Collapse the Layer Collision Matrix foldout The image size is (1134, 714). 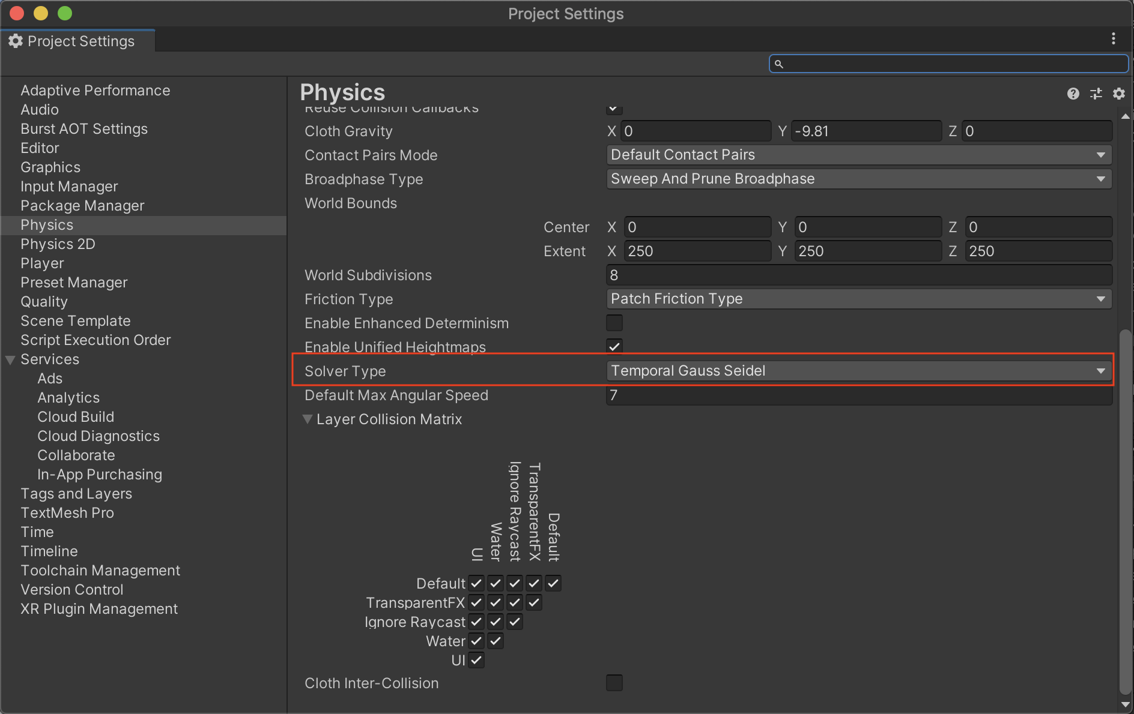click(308, 419)
